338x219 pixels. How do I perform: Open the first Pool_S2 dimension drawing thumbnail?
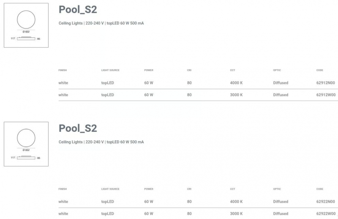click(26, 25)
